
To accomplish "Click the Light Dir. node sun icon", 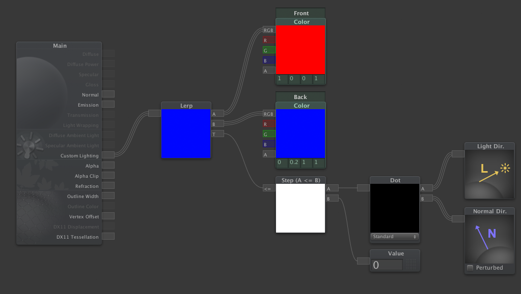I will (504, 168).
